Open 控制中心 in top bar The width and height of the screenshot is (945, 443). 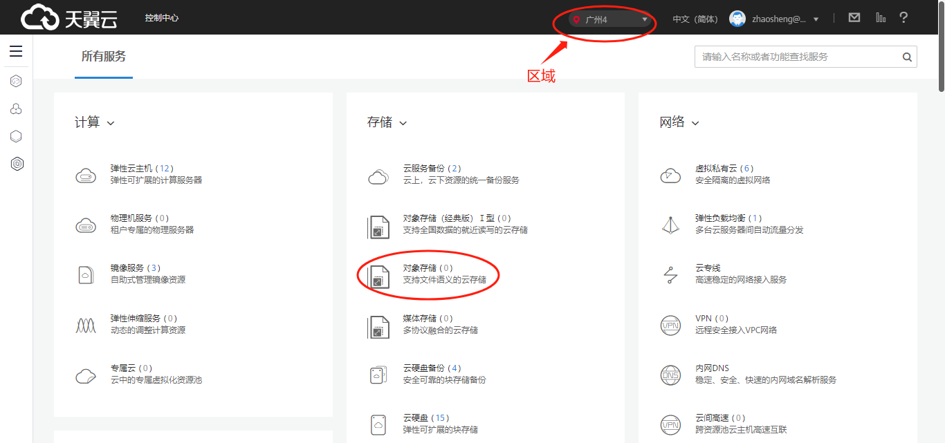(162, 18)
